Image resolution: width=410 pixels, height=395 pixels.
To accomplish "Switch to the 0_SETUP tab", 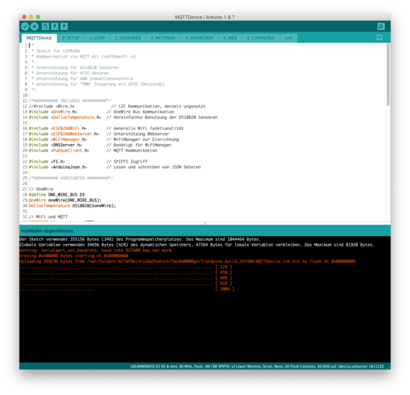I will 71,38.
